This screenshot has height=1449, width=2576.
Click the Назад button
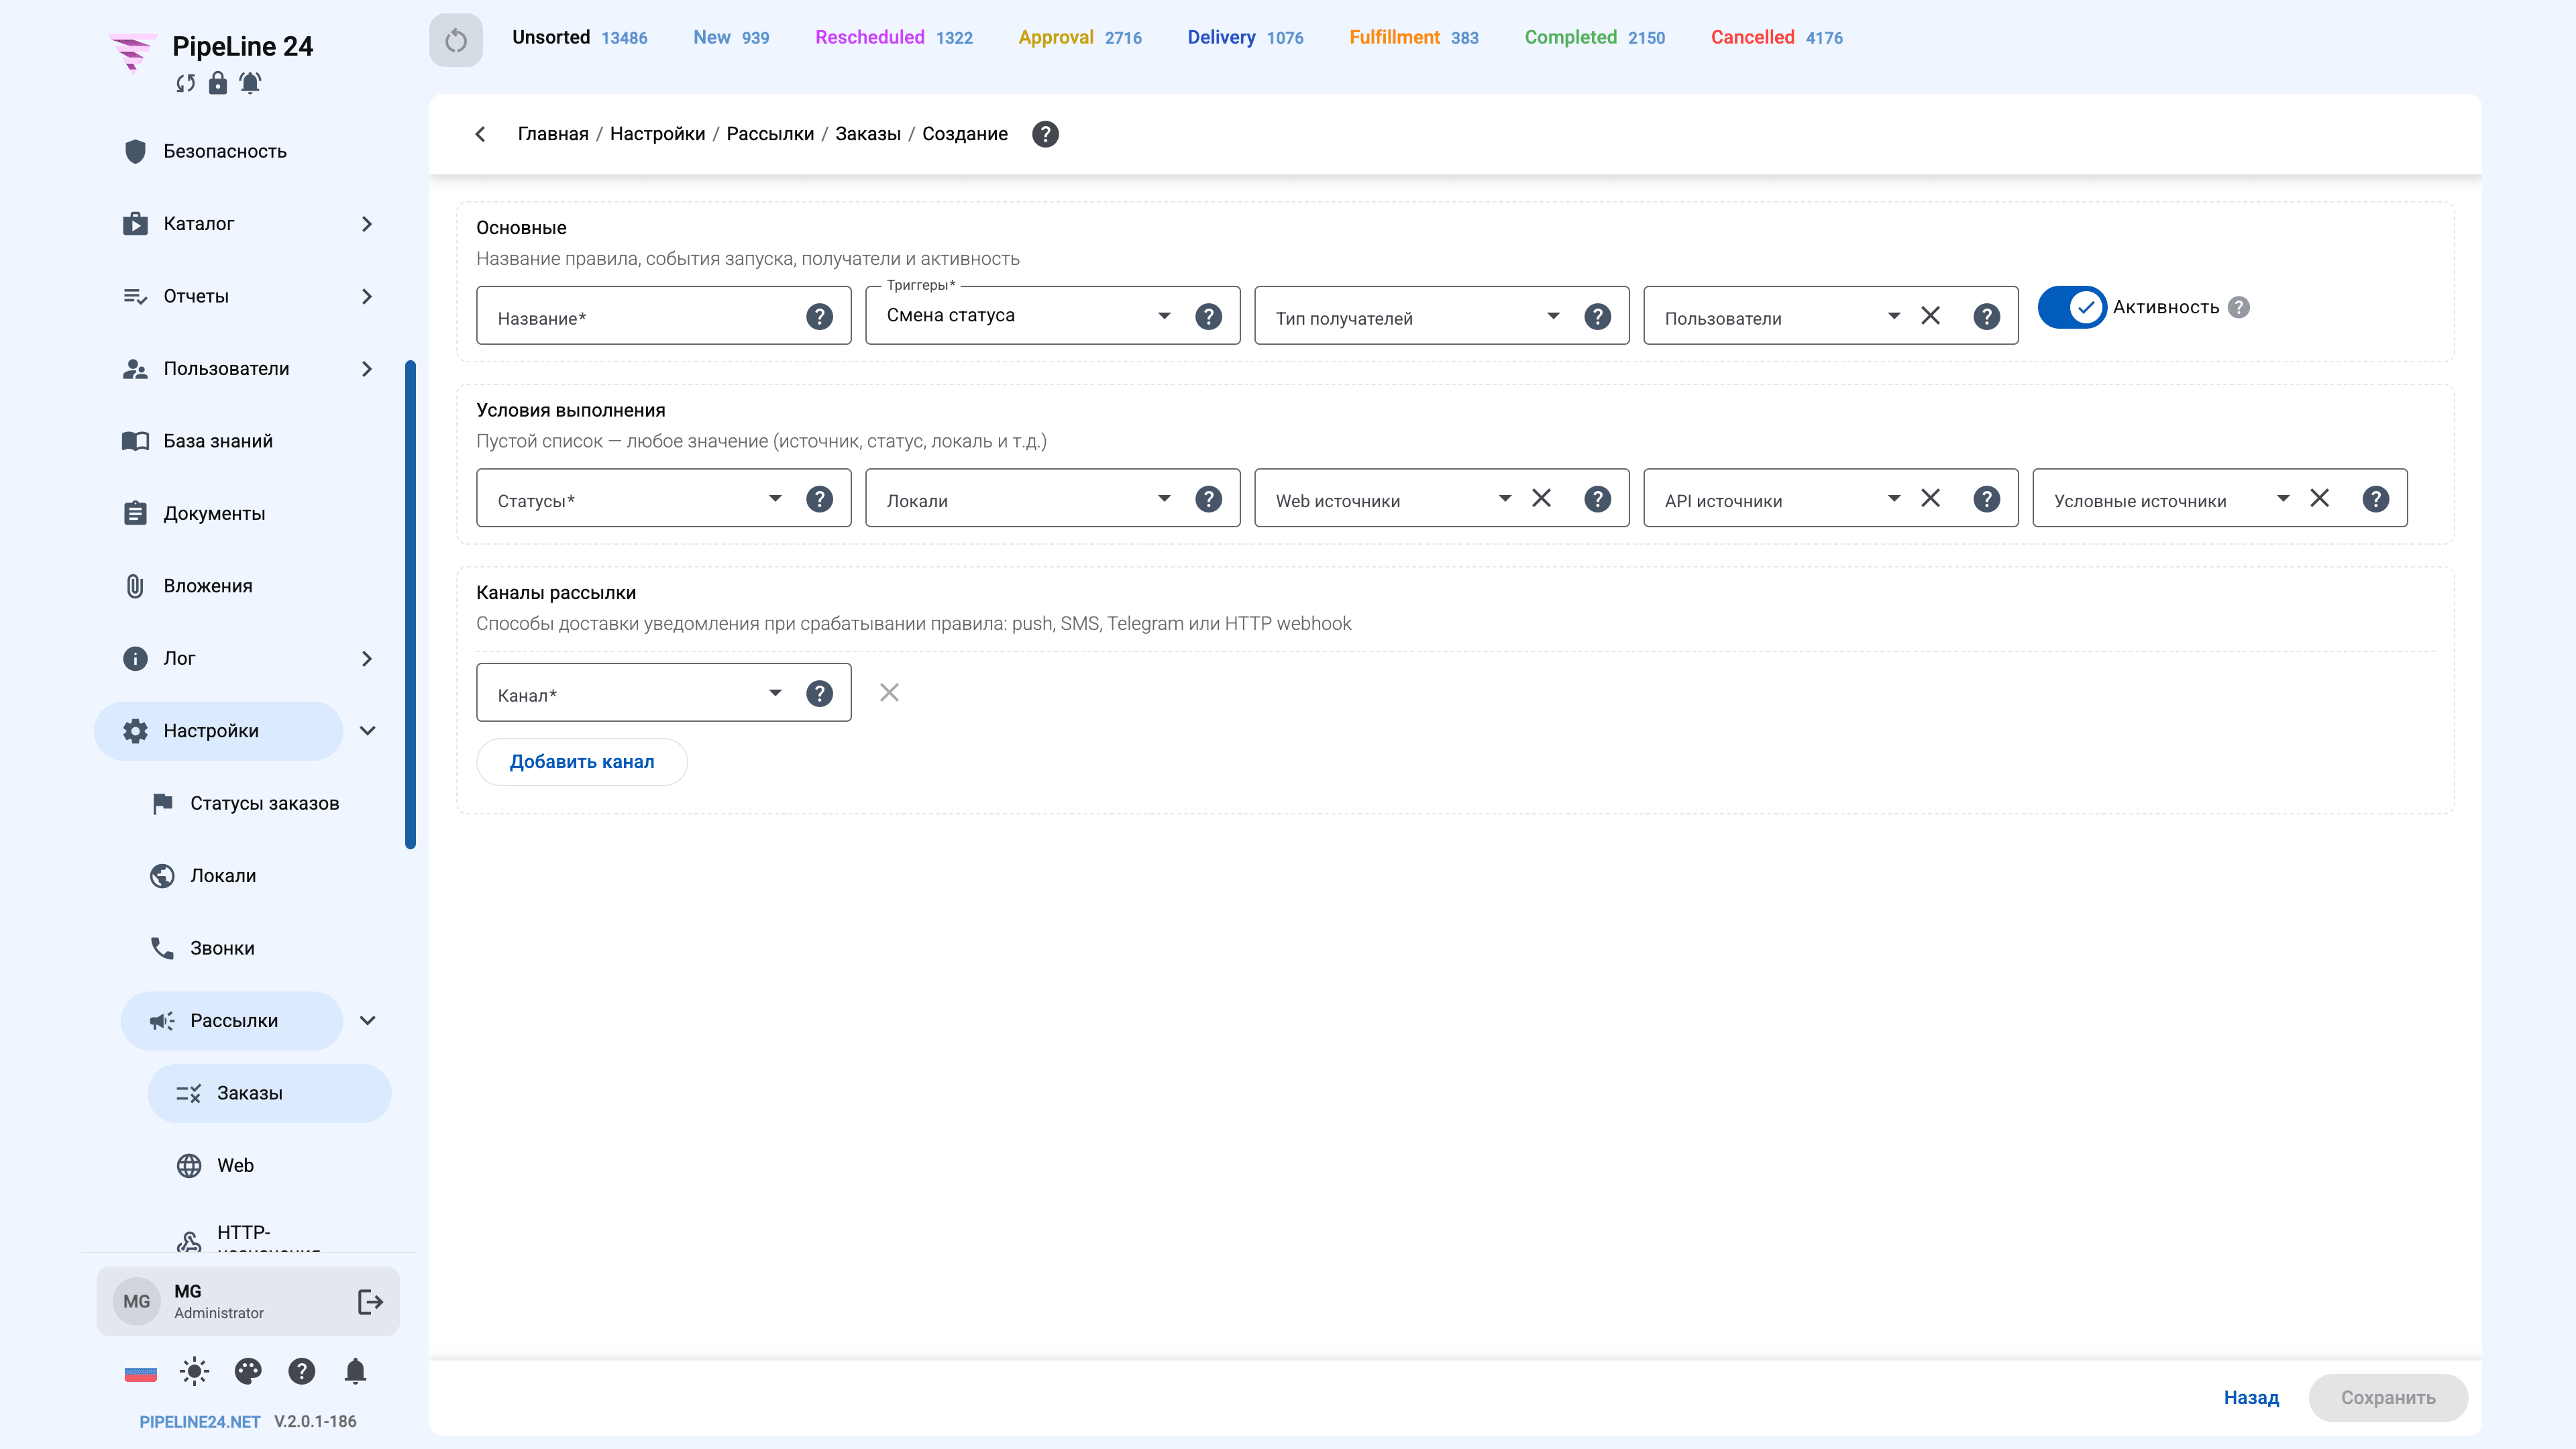(x=2251, y=1397)
